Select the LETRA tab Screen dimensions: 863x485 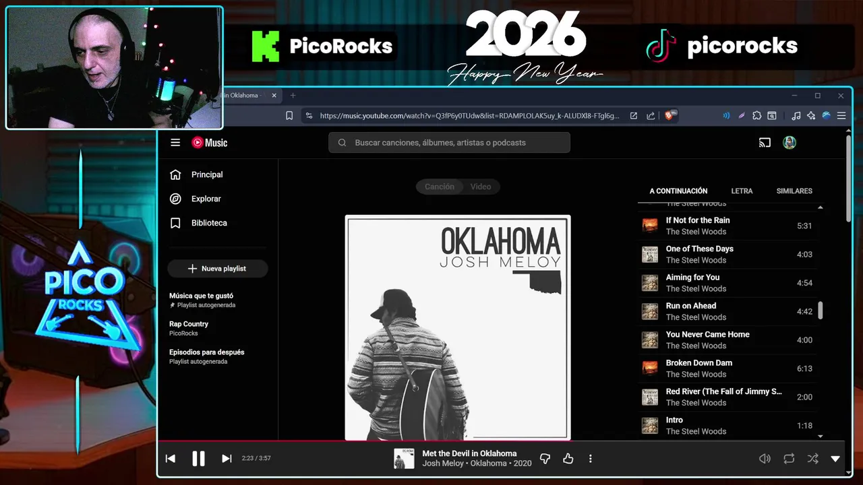coord(742,191)
